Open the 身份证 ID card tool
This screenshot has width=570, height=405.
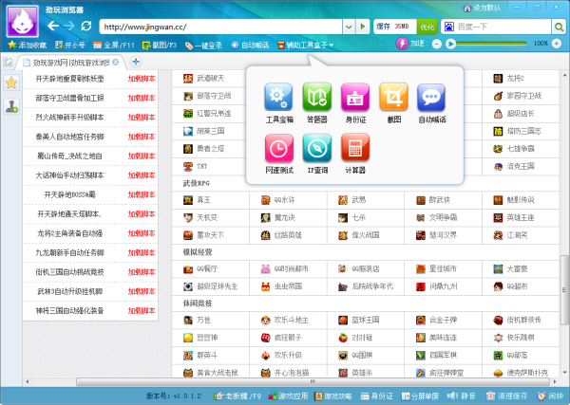click(x=354, y=98)
